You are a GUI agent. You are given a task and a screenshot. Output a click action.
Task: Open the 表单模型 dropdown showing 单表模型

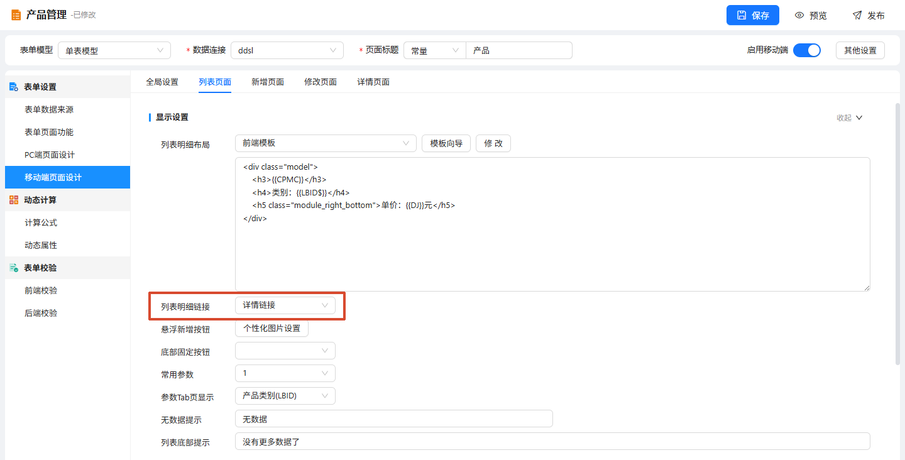click(x=114, y=50)
